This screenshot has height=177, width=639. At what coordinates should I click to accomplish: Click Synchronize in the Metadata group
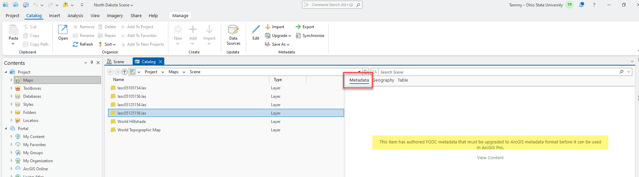point(310,36)
